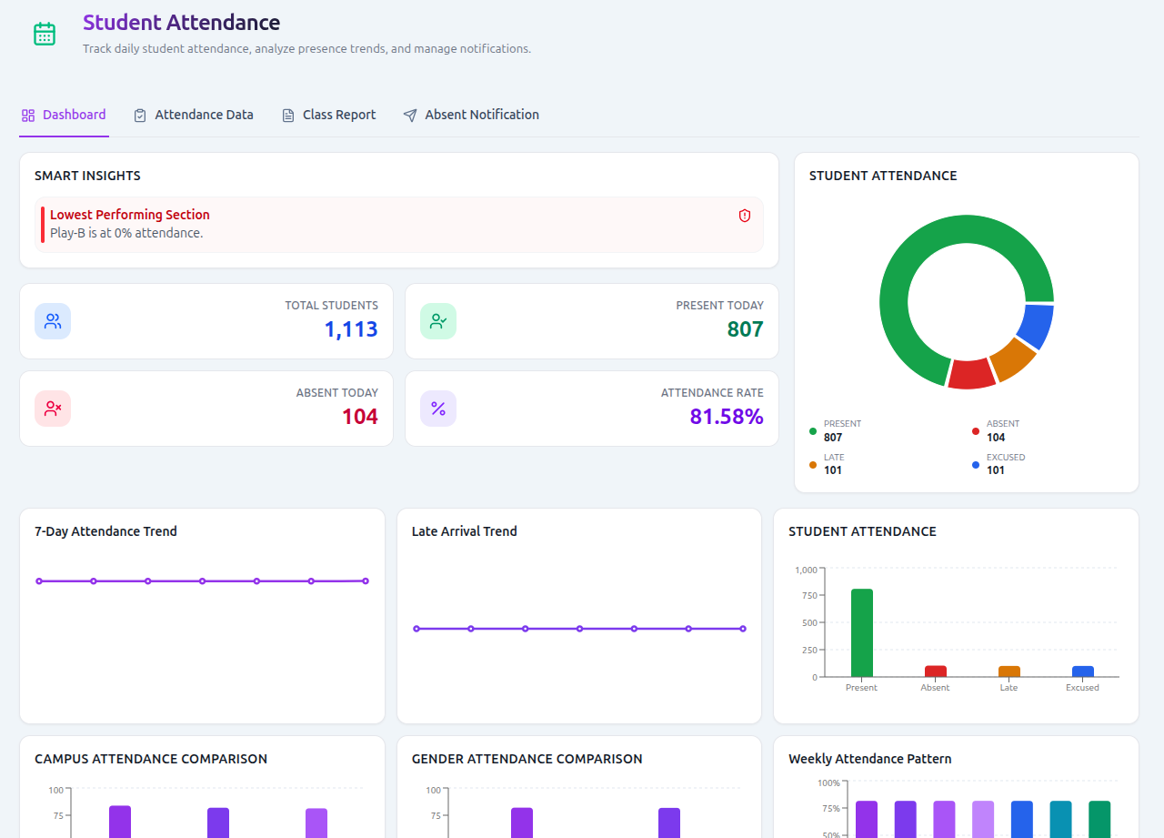The image size is (1164, 838).
Task: Select the Lowest Performing Section insight
Action: click(x=399, y=225)
